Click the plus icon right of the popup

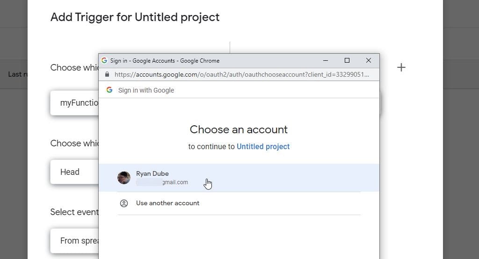click(x=401, y=67)
